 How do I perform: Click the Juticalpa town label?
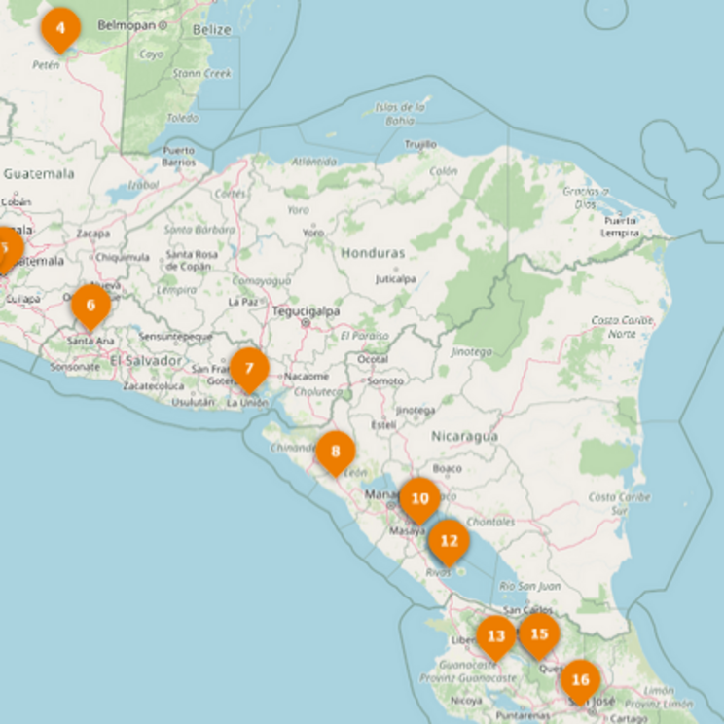[x=396, y=279]
